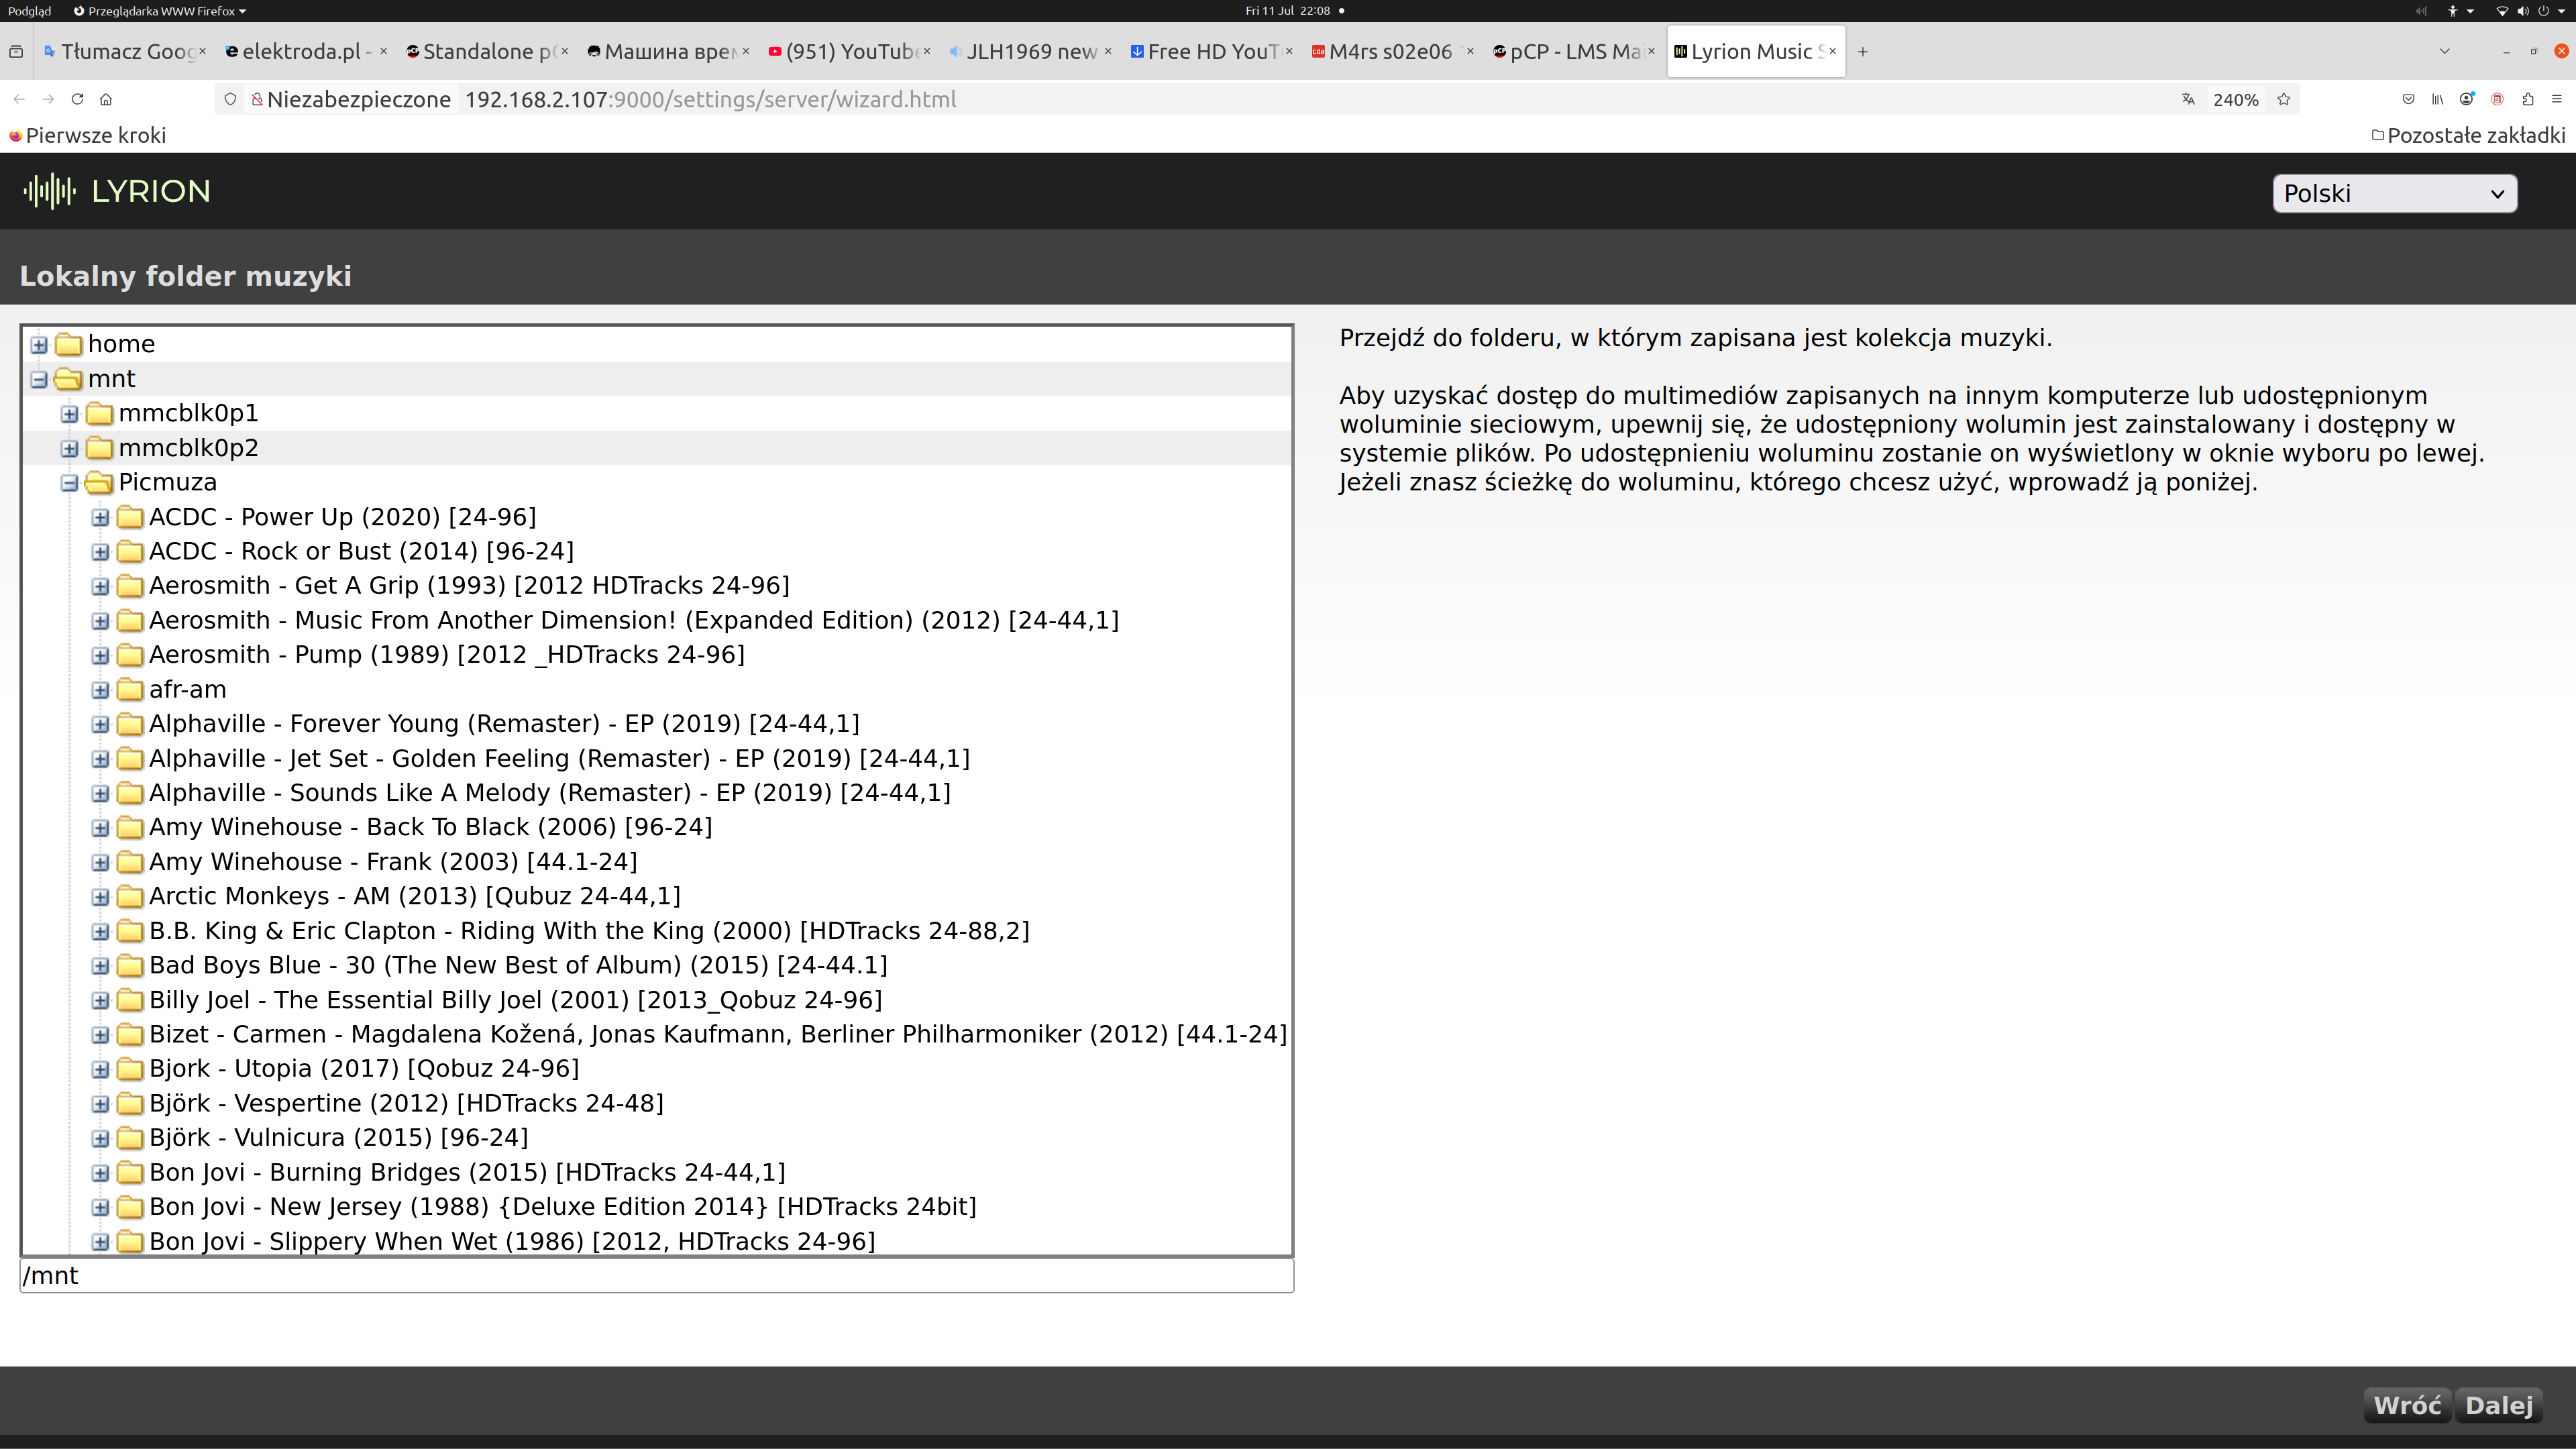Click the Pocket save icon
The image size is (2576, 1449).
[x=2408, y=99]
